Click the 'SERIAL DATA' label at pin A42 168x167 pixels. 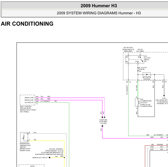coord(29,100)
